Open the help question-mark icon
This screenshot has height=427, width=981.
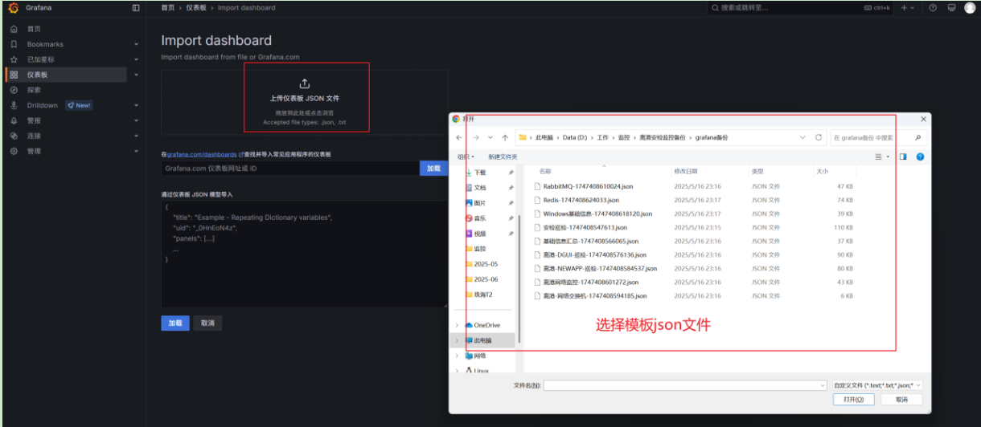coord(933,8)
